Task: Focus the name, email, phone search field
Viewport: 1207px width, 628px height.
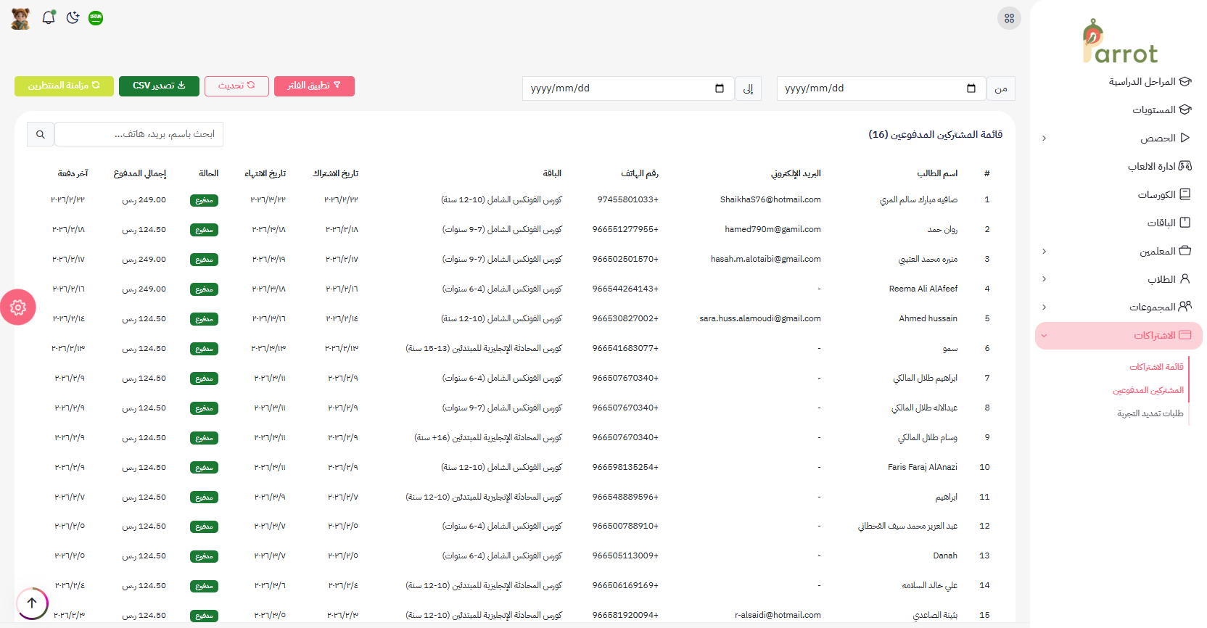Action: pyautogui.click(x=139, y=134)
